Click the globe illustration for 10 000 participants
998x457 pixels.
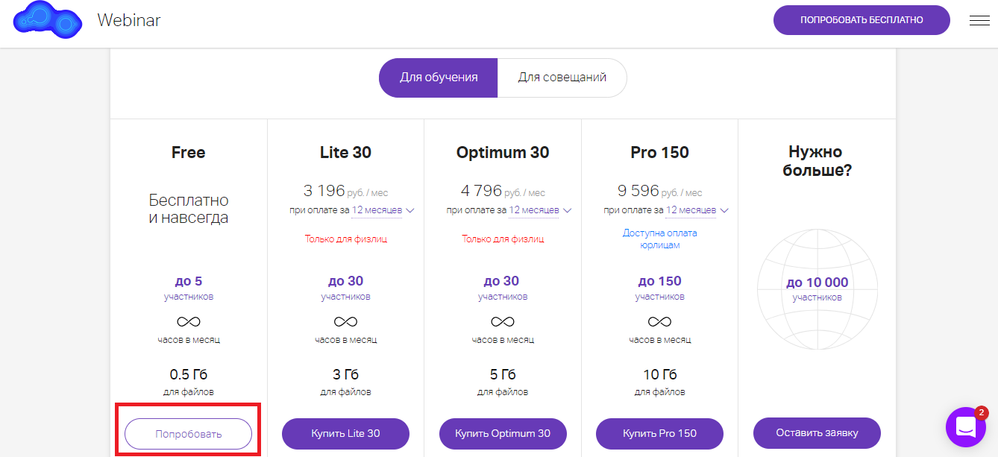click(x=817, y=289)
